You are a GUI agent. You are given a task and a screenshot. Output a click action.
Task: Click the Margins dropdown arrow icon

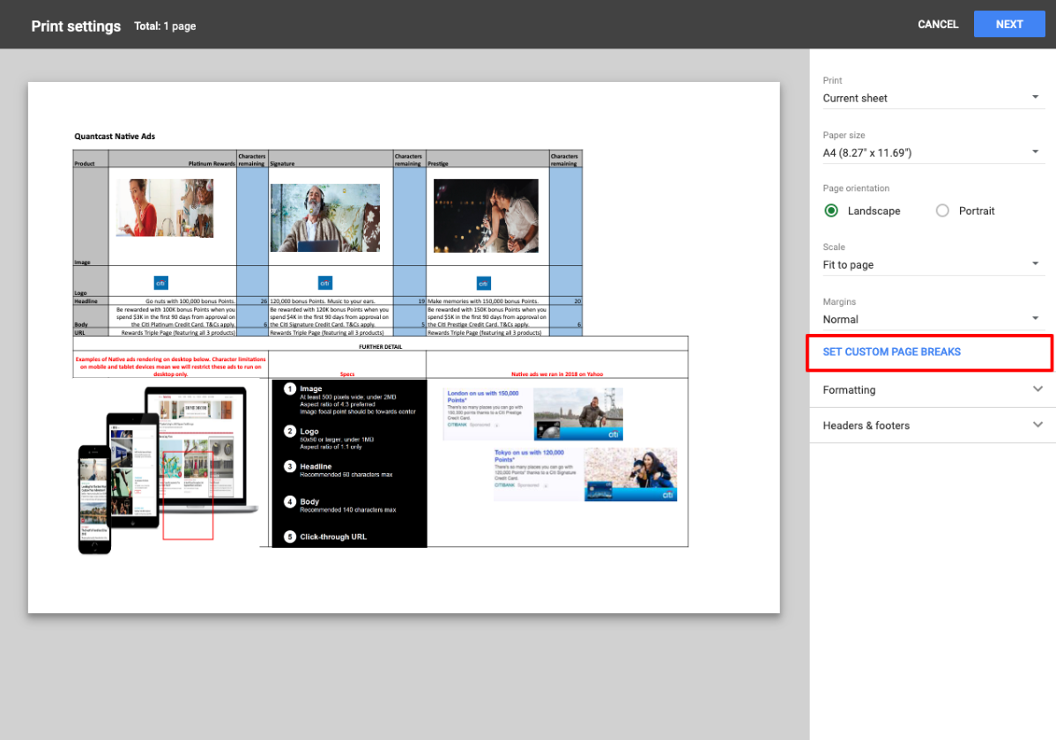pos(1036,318)
